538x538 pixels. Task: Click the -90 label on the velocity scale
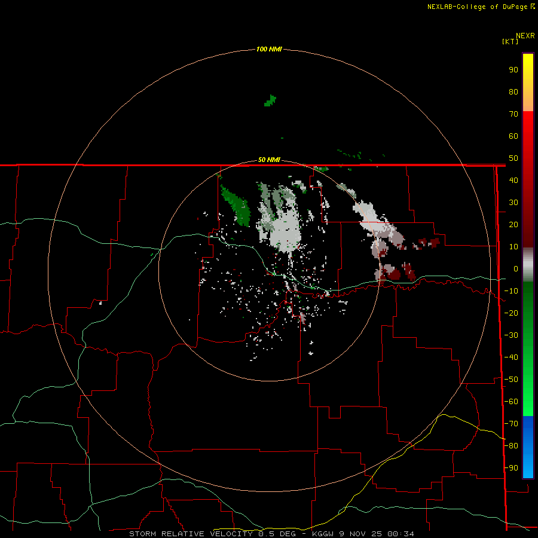click(x=511, y=468)
